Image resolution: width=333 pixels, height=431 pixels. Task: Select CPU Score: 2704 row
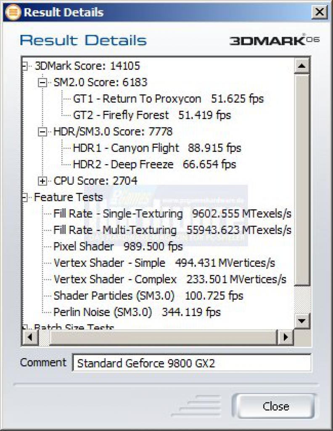pyautogui.click(x=95, y=181)
